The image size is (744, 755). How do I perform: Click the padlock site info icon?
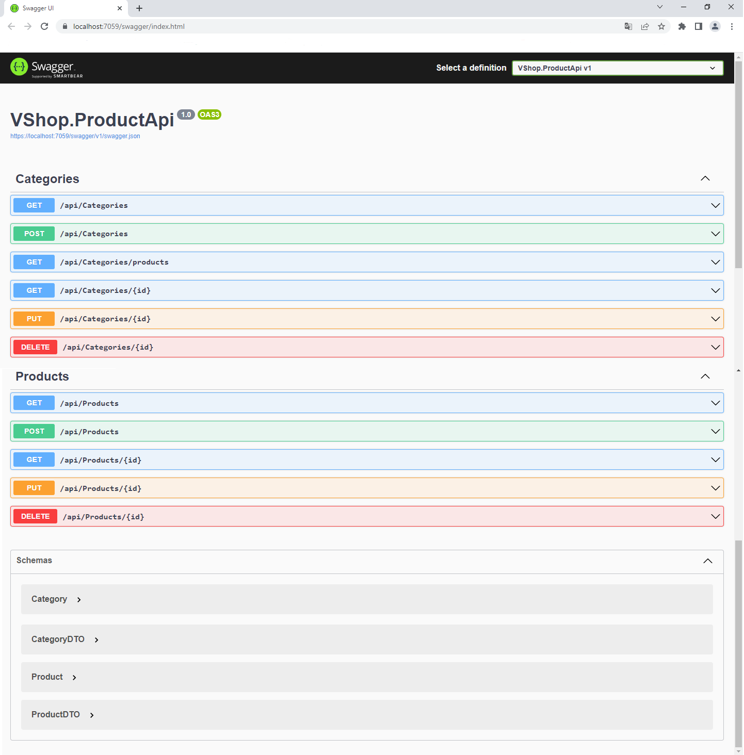(x=65, y=26)
